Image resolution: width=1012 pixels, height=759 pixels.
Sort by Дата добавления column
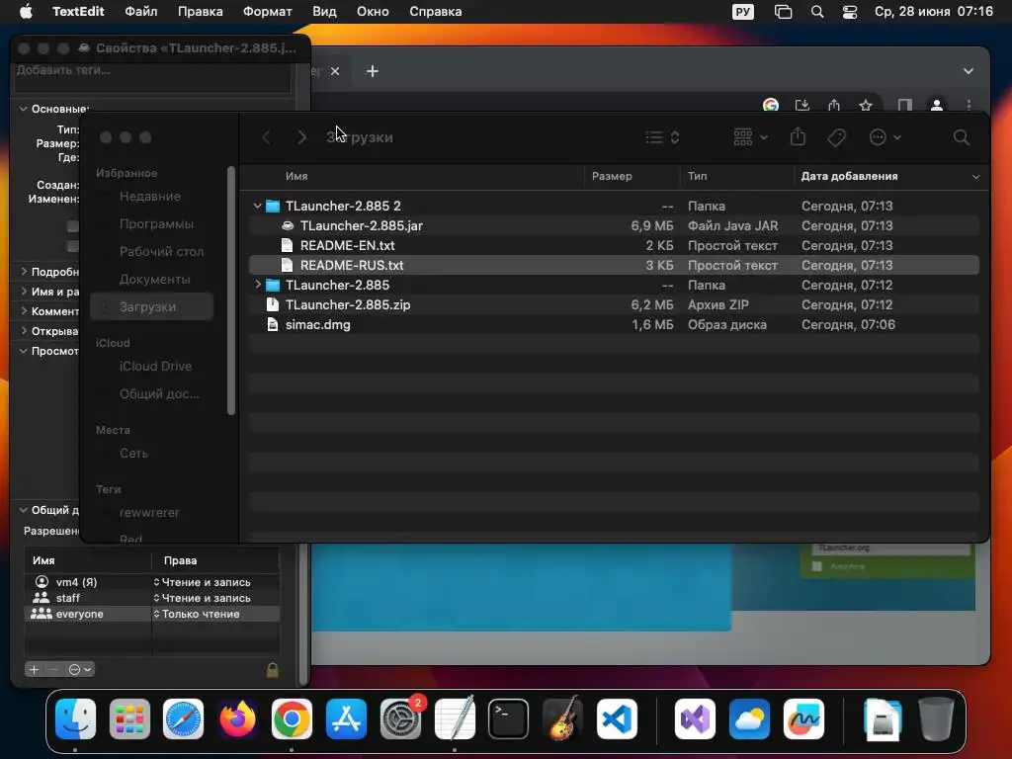point(849,176)
